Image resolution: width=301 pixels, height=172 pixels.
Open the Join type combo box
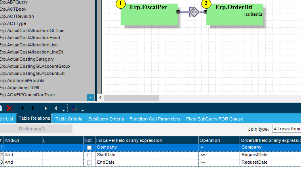click(286, 129)
